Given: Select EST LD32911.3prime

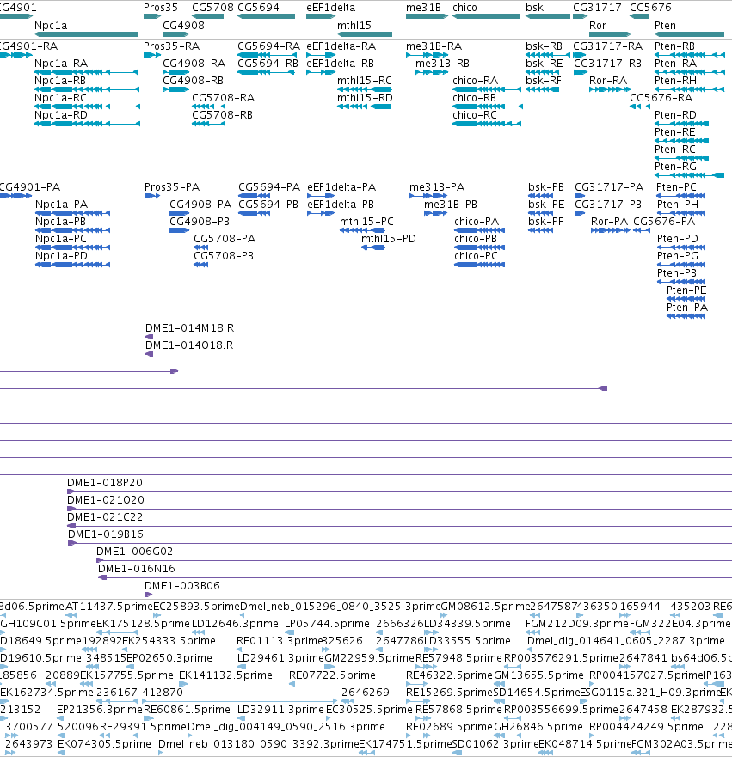Looking at the screenshot, I should 241,718.
